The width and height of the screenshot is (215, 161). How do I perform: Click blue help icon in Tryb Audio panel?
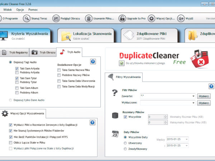tap(93, 62)
